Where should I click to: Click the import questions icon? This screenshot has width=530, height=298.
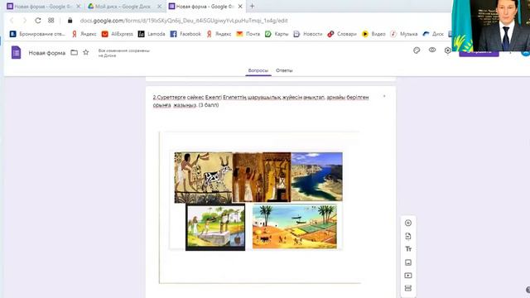(x=408, y=236)
